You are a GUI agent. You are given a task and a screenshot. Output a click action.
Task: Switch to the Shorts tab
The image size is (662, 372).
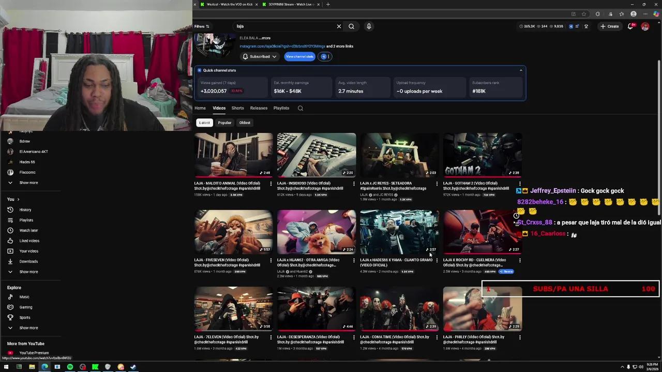click(237, 108)
